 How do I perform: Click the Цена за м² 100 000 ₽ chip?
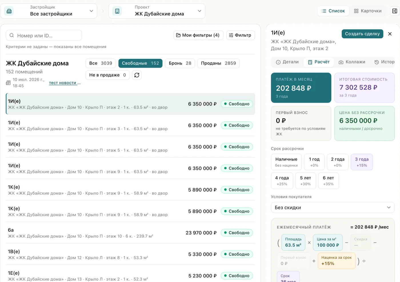(328, 242)
